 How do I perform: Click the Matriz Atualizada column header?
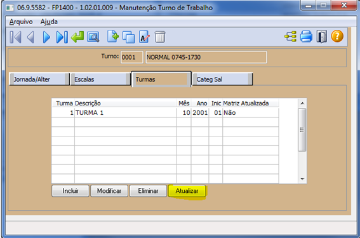(x=251, y=103)
